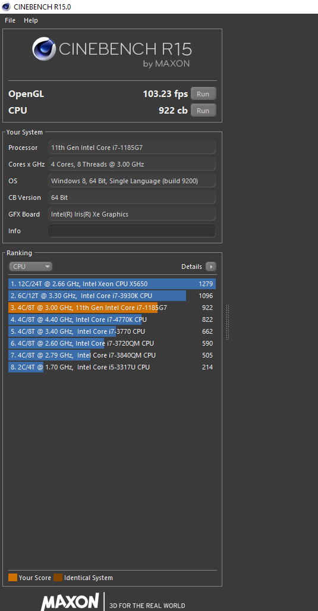Select the Core i5-3317U ranking row
This screenshot has height=611, width=318.
point(112,367)
